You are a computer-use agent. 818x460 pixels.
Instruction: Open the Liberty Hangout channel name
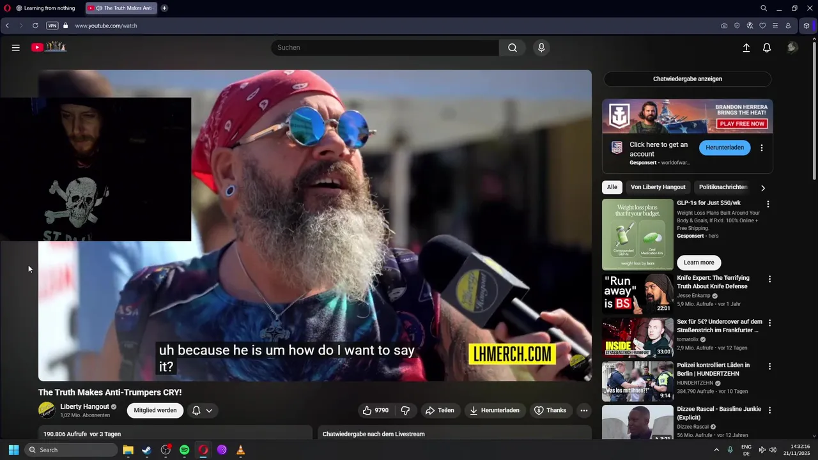(x=84, y=406)
